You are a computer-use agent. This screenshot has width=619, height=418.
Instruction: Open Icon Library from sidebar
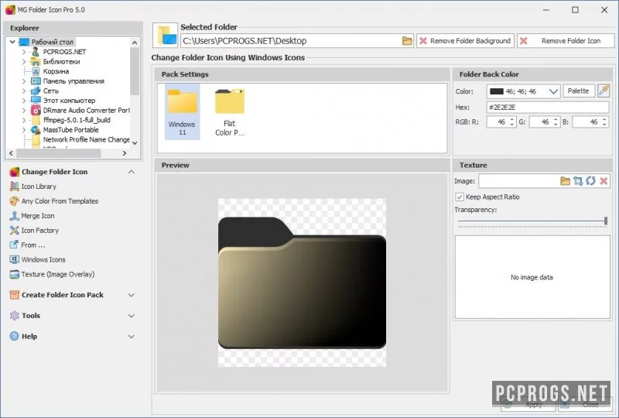point(33,187)
